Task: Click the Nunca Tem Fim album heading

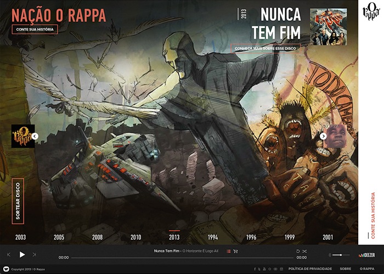Action: pos(276,23)
